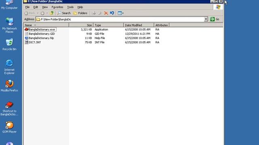Image resolution: width=259 pixels, height=145 pixels.
Task: Open the My Computer desktop icon
Action: click(9, 5)
